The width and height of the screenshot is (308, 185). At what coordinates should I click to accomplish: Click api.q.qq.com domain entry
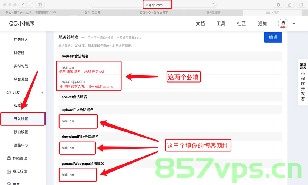click(x=73, y=81)
